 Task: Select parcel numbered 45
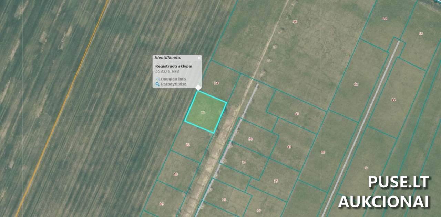(x=295, y=22)
